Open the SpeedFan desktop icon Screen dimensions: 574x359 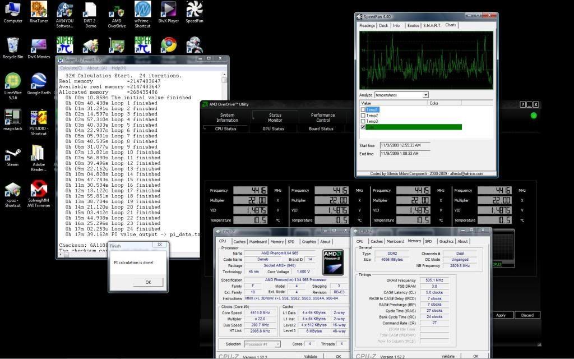tap(194, 10)
